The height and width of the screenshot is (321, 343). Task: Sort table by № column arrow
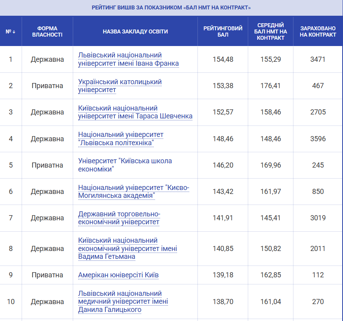11,31
